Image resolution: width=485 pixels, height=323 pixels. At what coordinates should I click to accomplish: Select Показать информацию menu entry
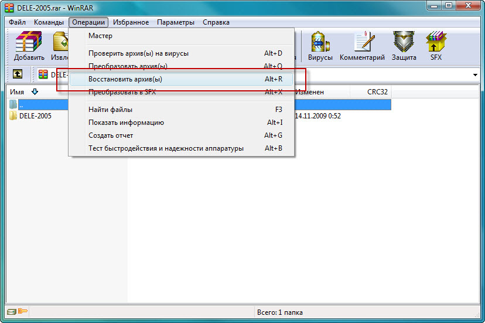click(x=181, y=123)
